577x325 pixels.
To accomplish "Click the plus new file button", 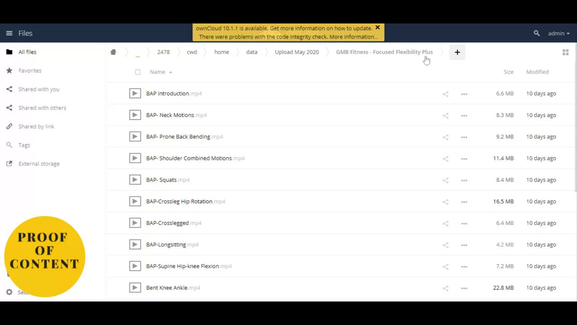I will (x=457, y=52).
